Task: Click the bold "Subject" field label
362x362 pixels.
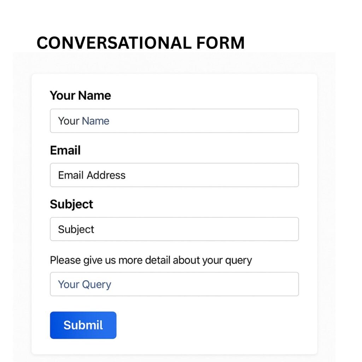Action: click(x=71, y=204)
